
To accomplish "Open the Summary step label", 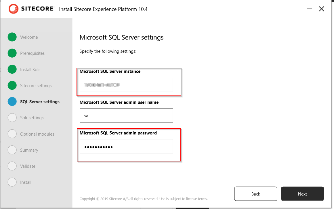I will click(x=29, y=150).
